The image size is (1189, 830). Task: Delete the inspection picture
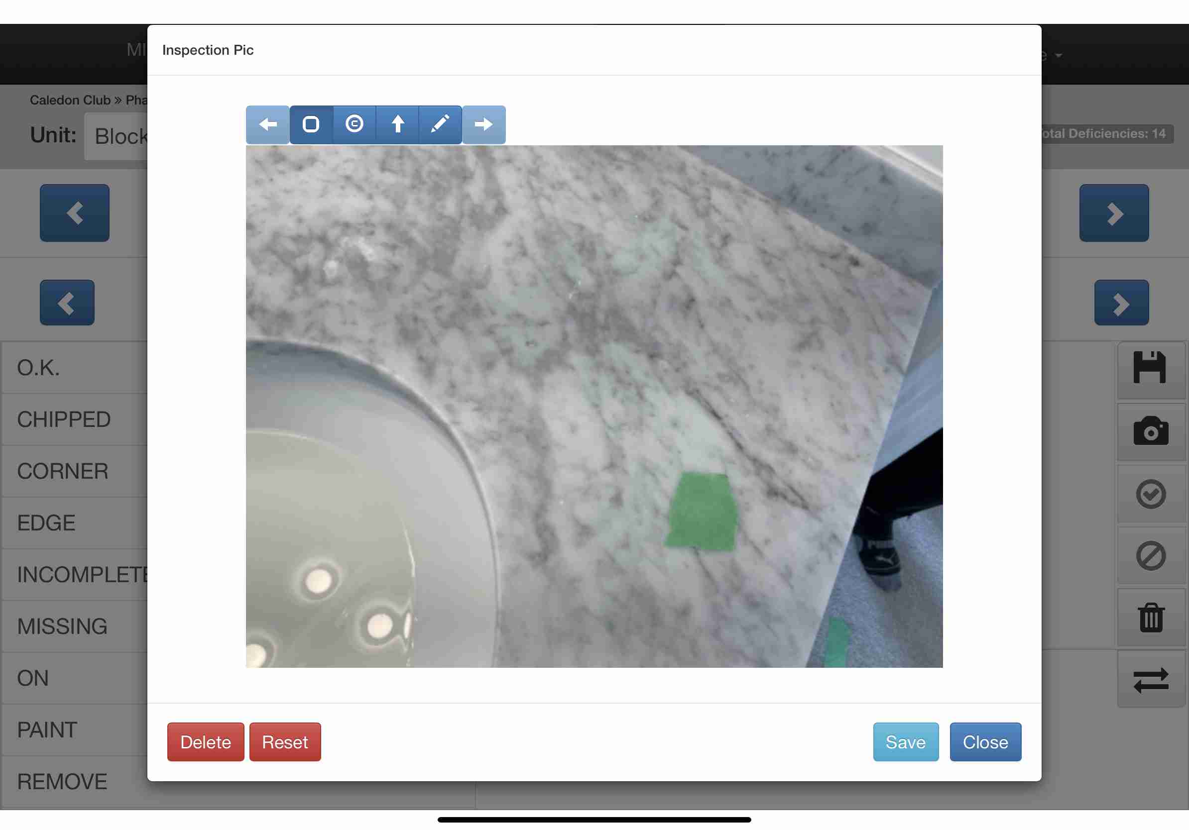click(206, 742)
